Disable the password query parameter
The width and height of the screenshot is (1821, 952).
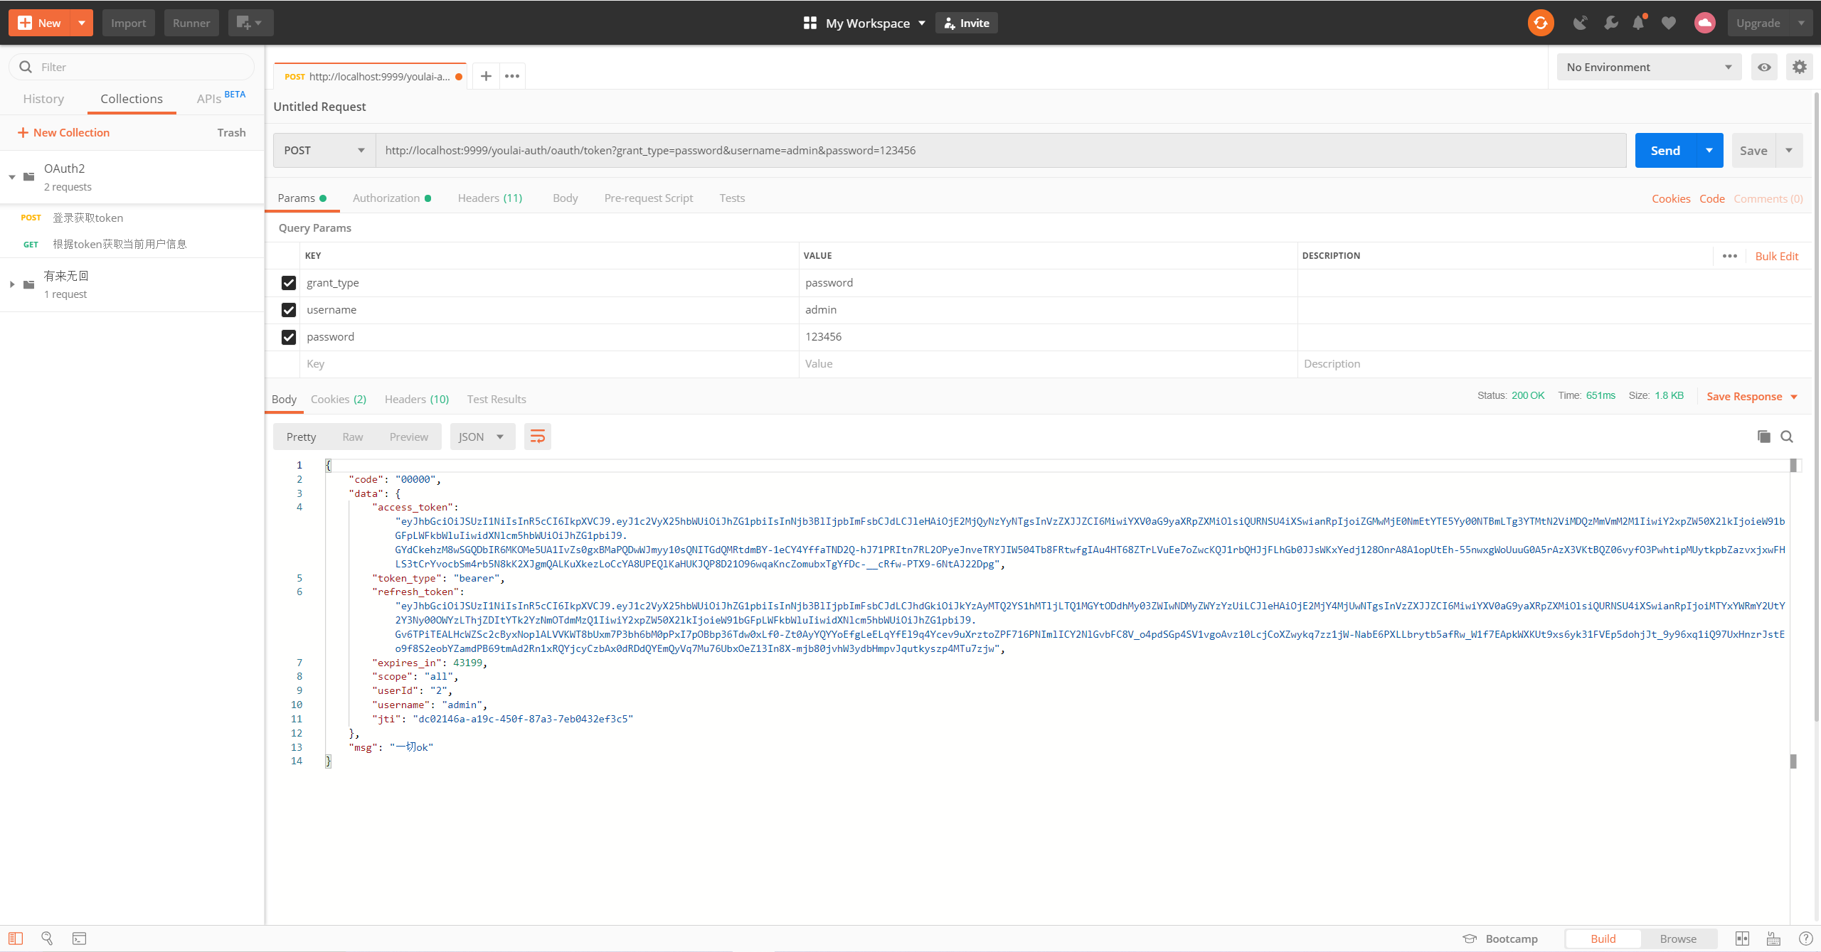[288, 336]
